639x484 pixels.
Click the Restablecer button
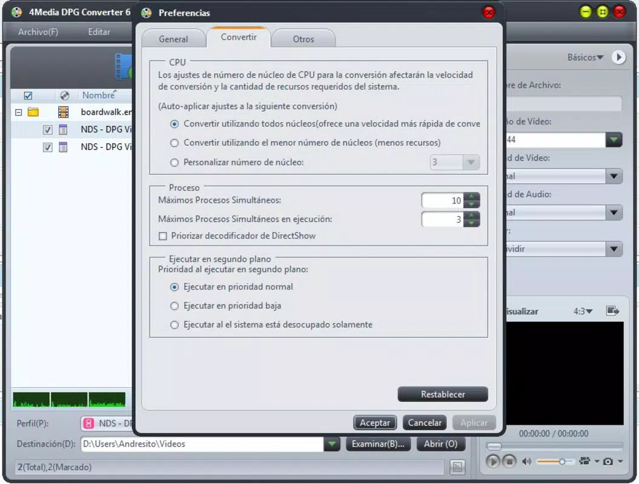(x=443, y=394)
